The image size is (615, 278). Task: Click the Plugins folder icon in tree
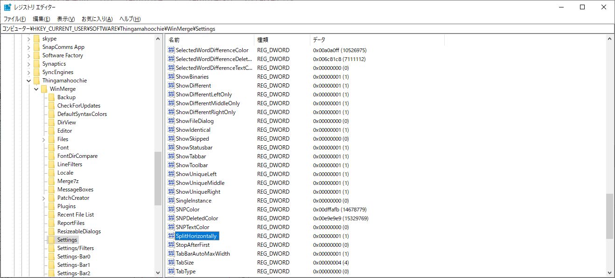51,206
